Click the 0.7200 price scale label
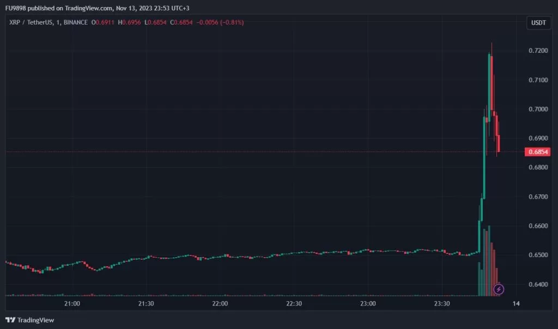This screenshot has width=558, height=329. (537, 51)
